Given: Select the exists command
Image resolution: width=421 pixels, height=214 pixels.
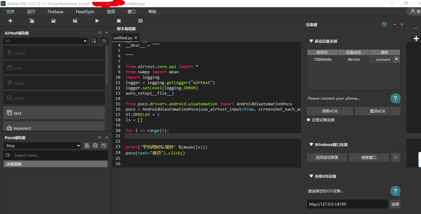Looking at the screenshot, I should click(x=54, y=98).
